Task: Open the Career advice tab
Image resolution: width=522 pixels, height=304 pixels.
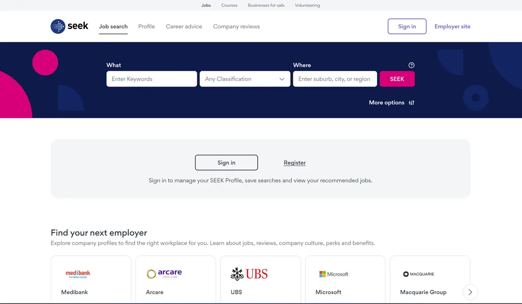Action: pyautogui.click(x=184, y=26)
